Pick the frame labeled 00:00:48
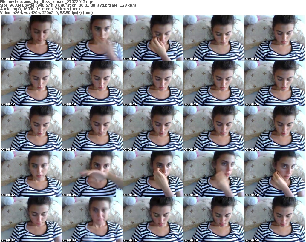This screenshot has width=306, height=242. point(214,219)
